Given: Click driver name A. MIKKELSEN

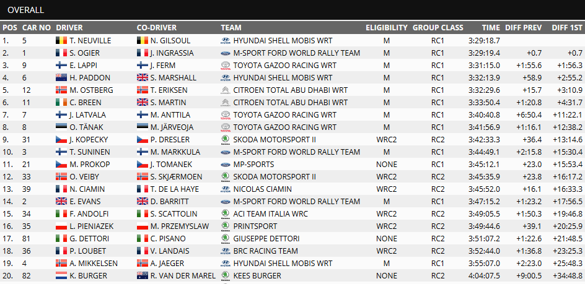Looking at the screenshot, I should (94, 264).
